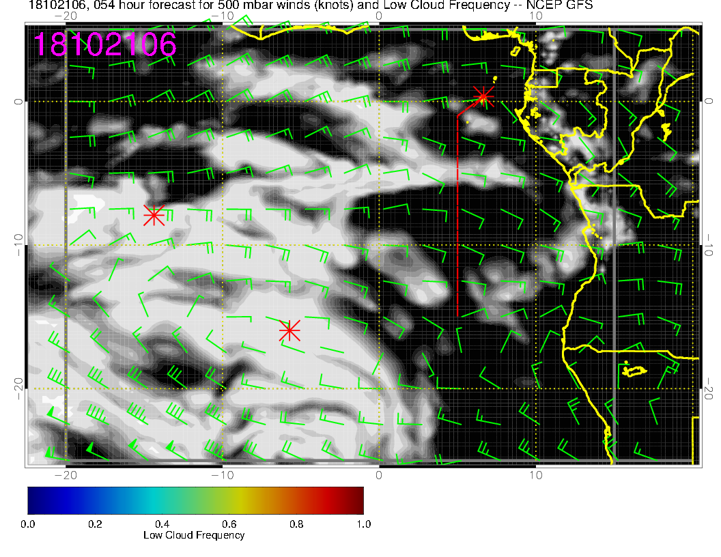Click the 0.0 colorbar tick label
Image resolution: width=721 pixels, height=557 pixels.
click(x=27, y=524)
